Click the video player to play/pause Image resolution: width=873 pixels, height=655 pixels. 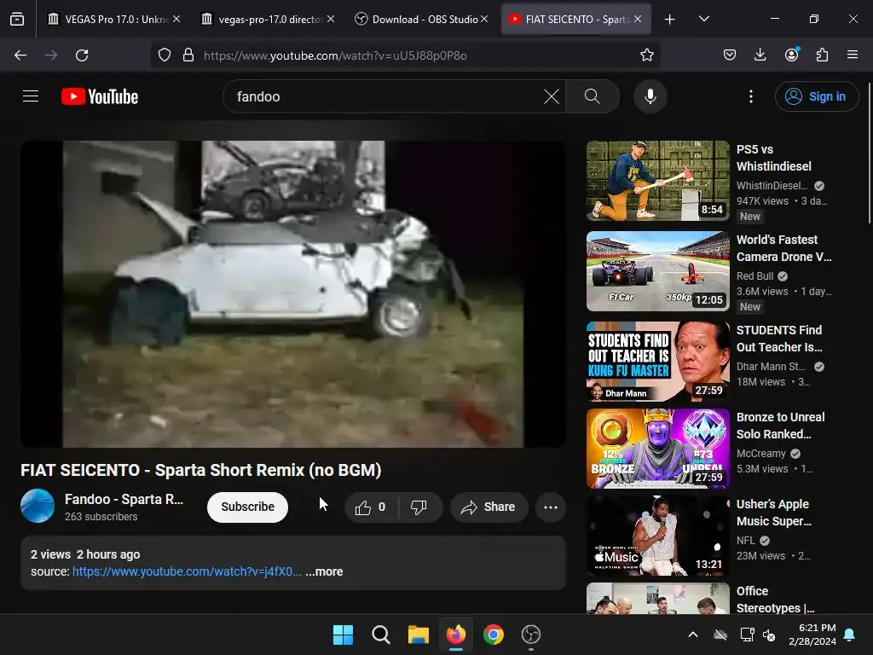point(293,293)
